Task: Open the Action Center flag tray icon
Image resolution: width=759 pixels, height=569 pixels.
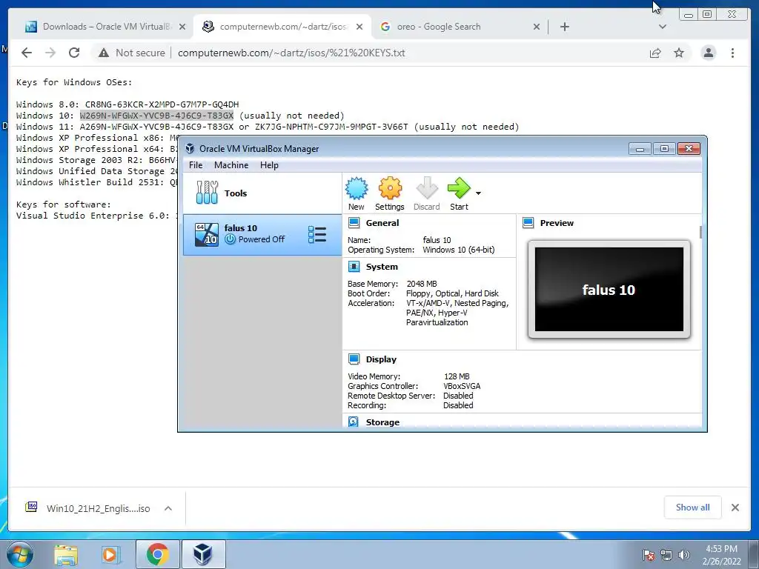Action: 649,555
